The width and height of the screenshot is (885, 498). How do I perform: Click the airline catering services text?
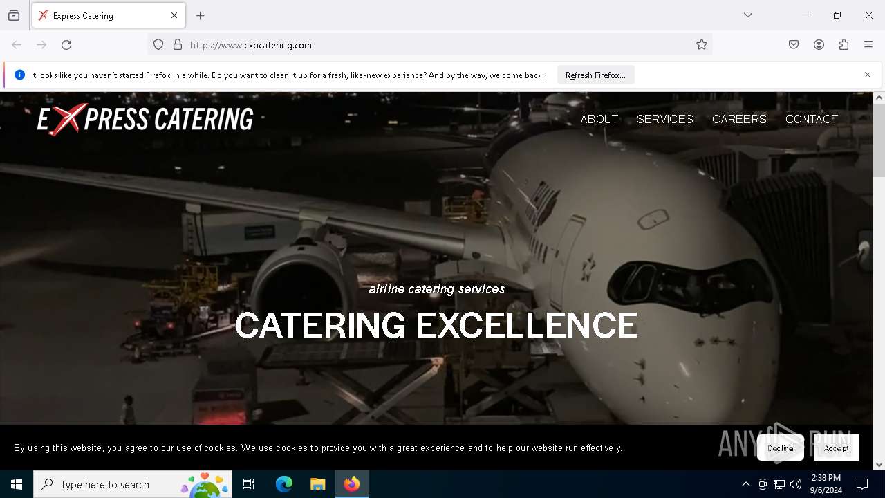(437, 289)
